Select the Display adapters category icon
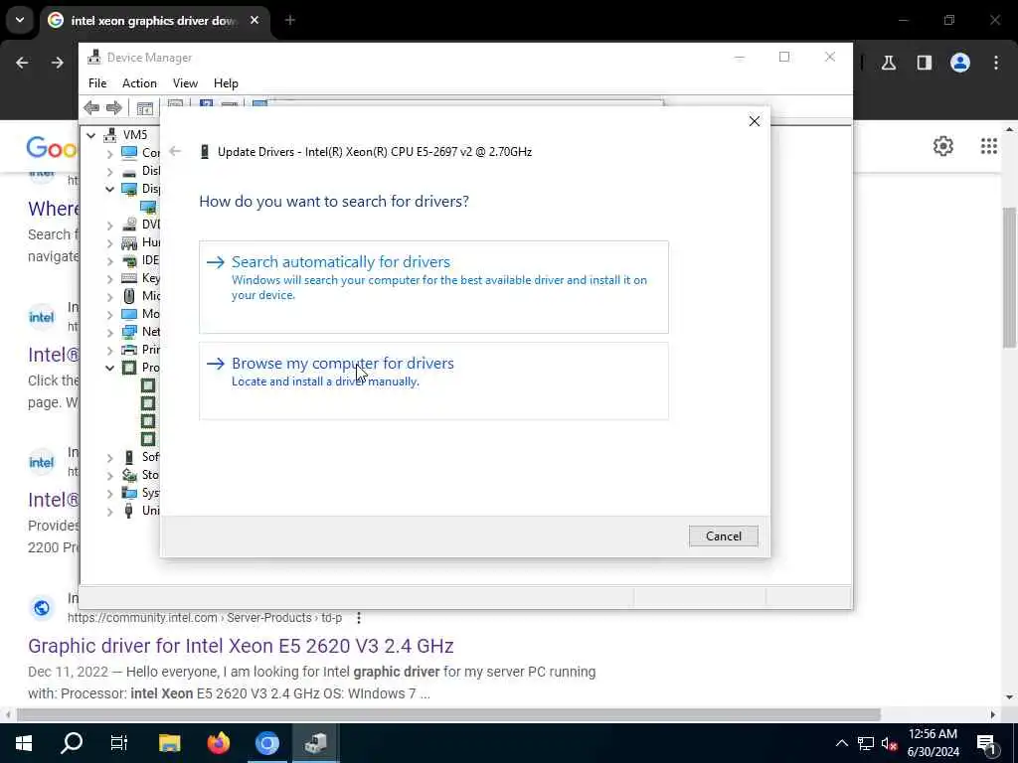Screen dimensions: 1018x763 [x=130, y=189]
